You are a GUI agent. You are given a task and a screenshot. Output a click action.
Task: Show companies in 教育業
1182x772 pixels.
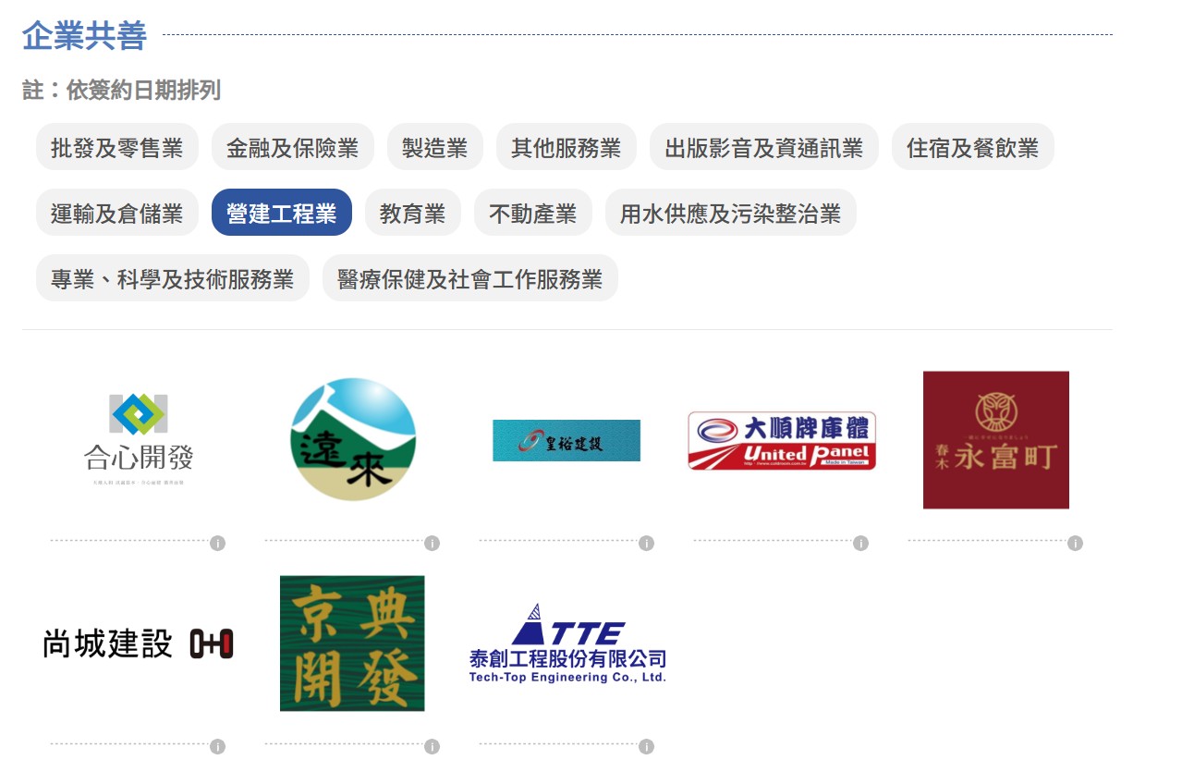click(413, 213)
